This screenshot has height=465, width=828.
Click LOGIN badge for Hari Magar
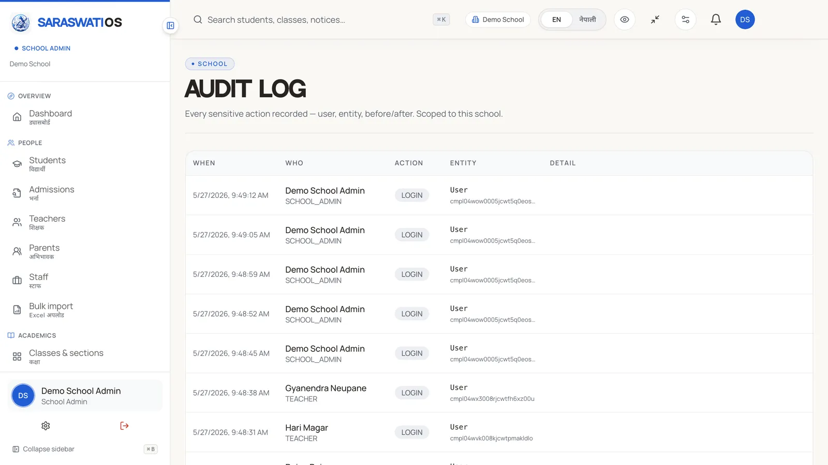(x=412, y=432)
